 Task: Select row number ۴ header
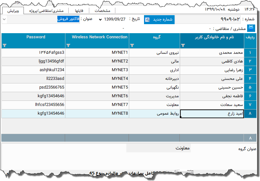point(250,79)
